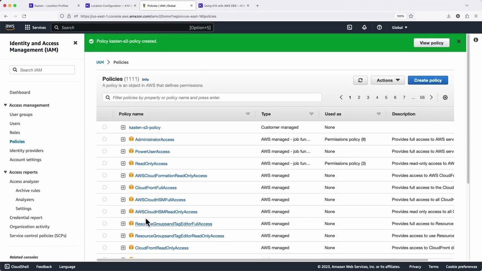Select the PowerUserAccess radio button
The width and height of the screenshot is (482, 271).
[x=104, y=151]
